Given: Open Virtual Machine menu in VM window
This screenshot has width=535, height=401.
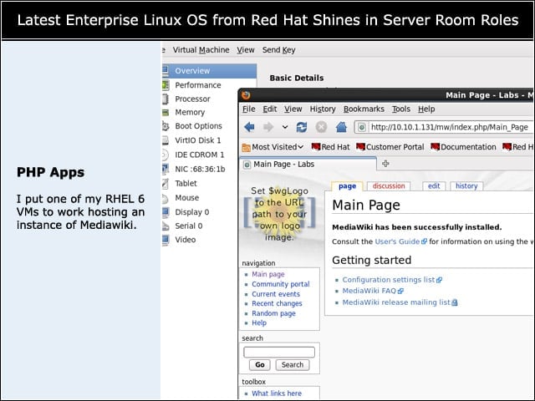Looking at the screenshot, I should click(x=201, y=50).
